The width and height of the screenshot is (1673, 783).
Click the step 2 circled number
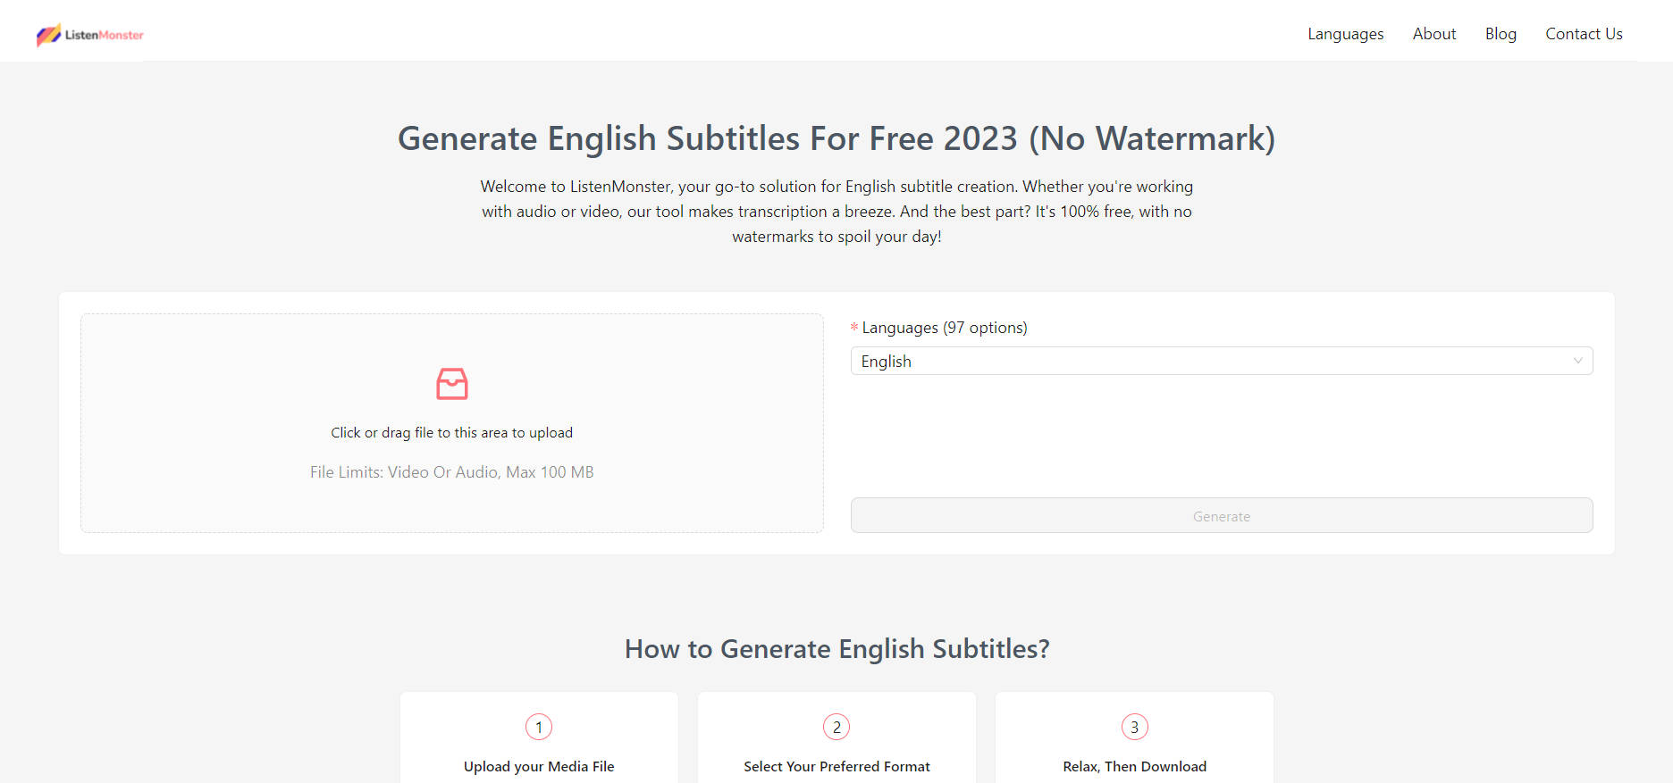coord(836,727)
